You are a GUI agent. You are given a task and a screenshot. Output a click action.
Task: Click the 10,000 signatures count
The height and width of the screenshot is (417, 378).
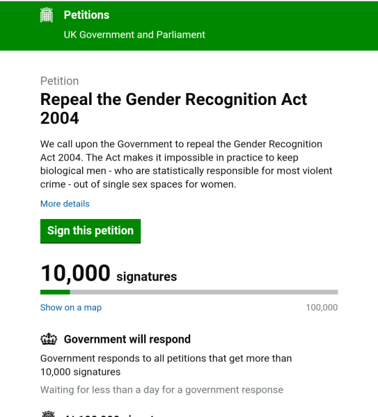coord(75,273)
